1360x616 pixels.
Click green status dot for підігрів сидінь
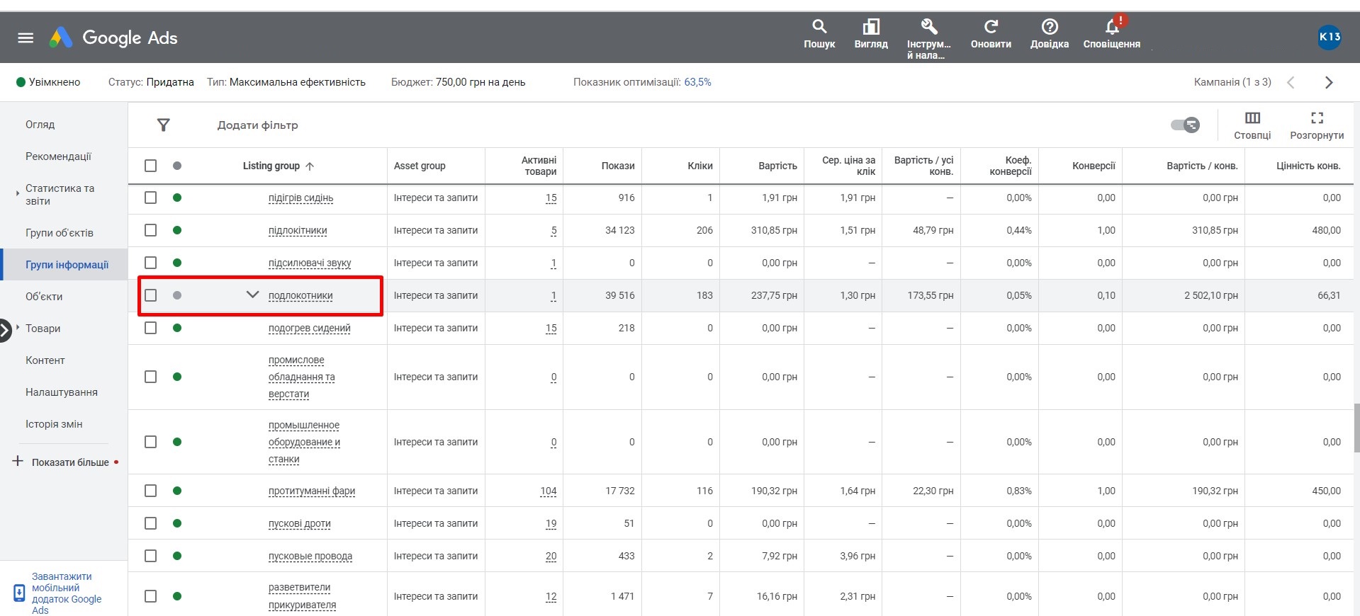tap(177, 198)
